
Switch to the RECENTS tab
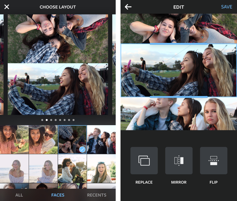point(97,195)
